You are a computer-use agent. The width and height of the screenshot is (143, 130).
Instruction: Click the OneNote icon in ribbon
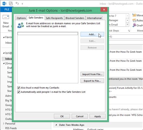pos(134,25)
